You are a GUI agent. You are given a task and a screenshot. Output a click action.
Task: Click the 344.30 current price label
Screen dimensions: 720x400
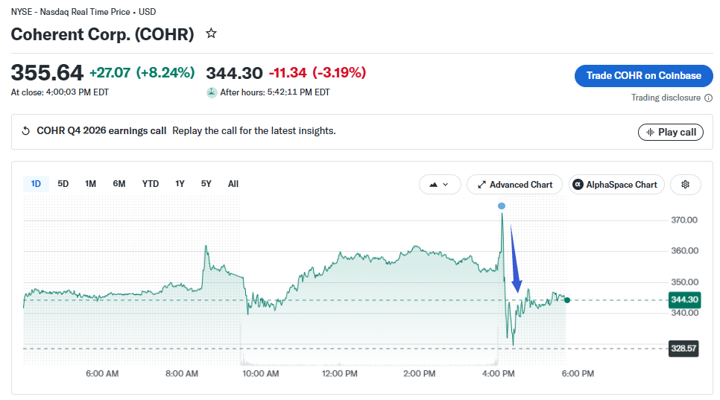click(684, 300)
